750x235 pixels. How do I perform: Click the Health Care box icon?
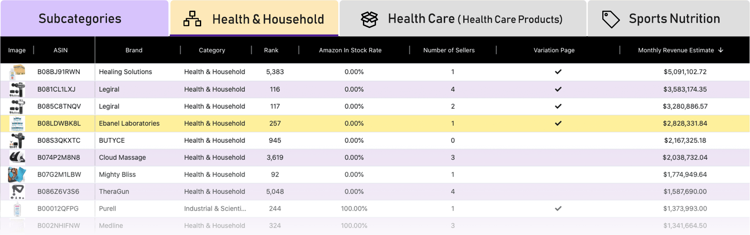pos(369,19)
